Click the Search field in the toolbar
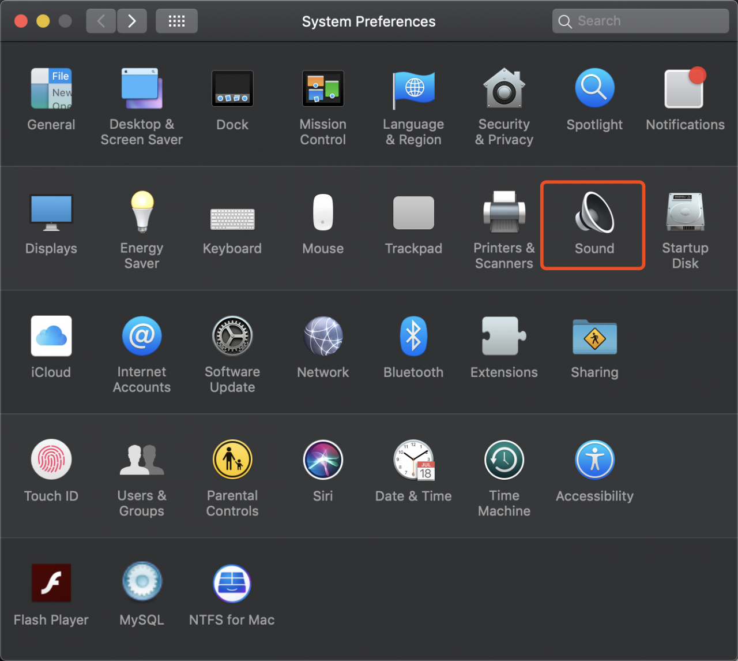The width and height of the screenshot is (738, 661). (641, 21)
